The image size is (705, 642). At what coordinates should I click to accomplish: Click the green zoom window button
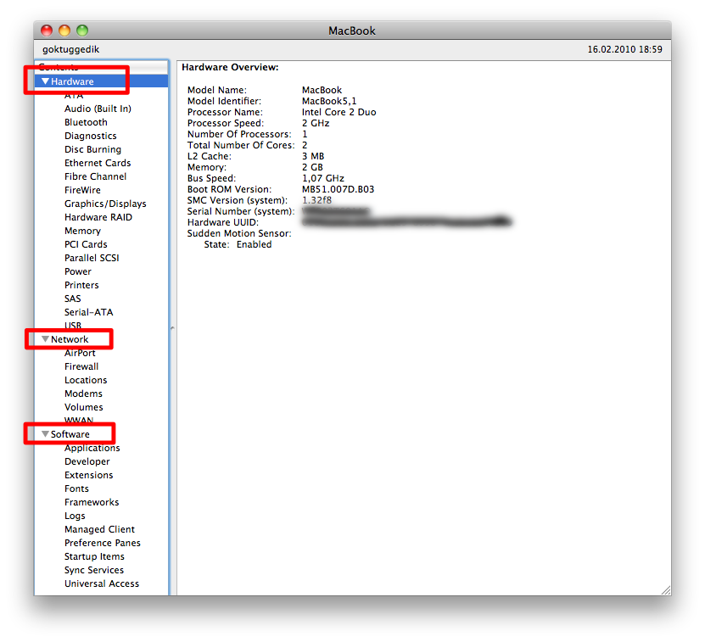click(82, 31)
